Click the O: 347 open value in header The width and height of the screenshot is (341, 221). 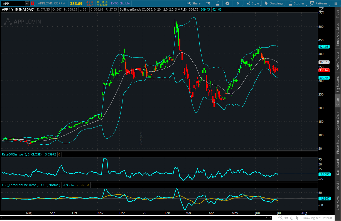57,9
